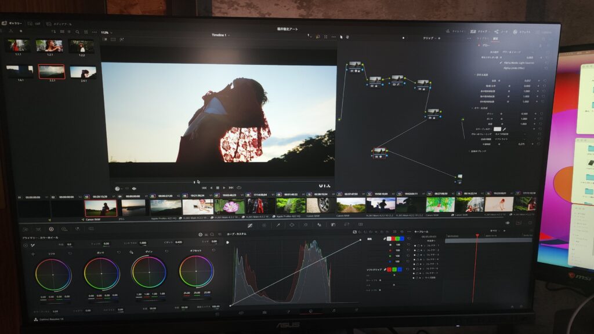Viewport: 594px width, 334px height.
Task: Reset the オフセット color wheel
Action: pos(213,251)
